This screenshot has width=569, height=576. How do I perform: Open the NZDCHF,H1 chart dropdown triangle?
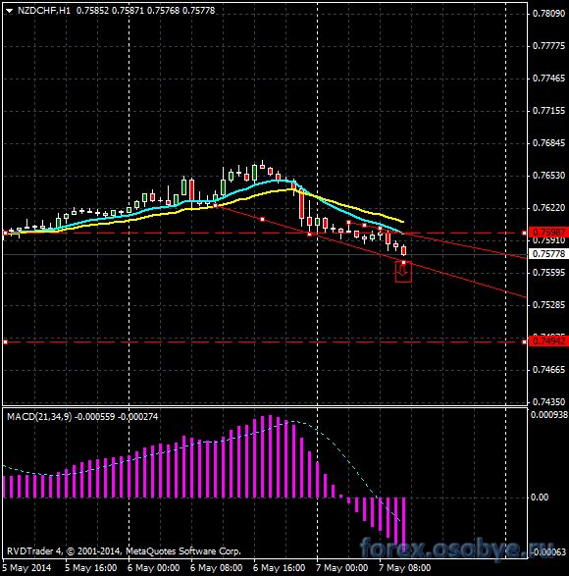pos(10,11)
